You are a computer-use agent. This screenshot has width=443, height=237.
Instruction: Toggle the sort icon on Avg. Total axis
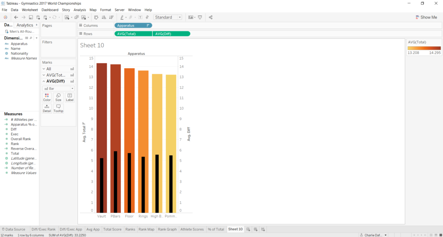[84, 123]
